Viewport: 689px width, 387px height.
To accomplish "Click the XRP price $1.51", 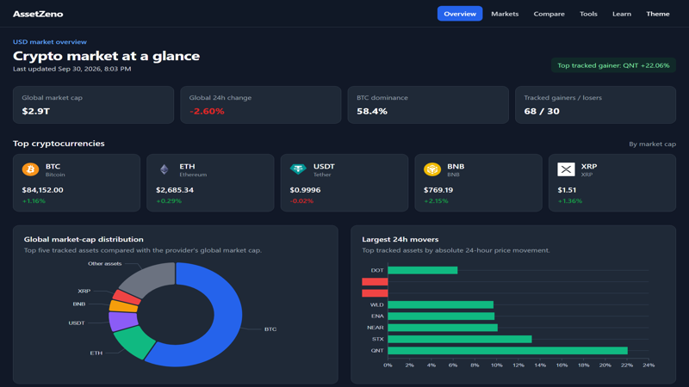I will pos(567,190).
